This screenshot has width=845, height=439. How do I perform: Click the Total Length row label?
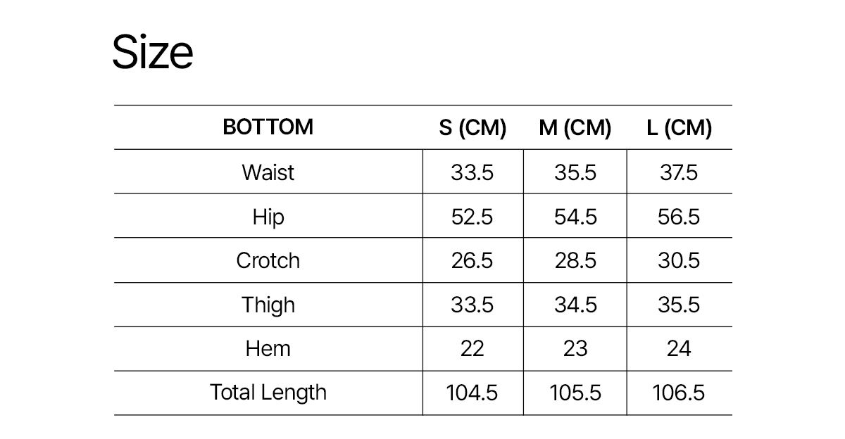268,393
